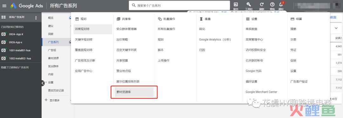Open 出价策略 bid strategies
This screenshot has height=118, width=343.
[x=122, y=40]
